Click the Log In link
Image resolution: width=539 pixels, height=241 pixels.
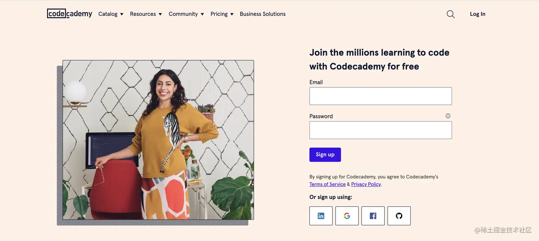click(477, 14)
